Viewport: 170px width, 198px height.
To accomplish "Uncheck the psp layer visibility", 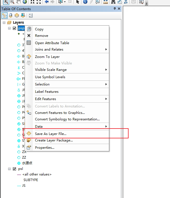I will (x=15, y=28).
